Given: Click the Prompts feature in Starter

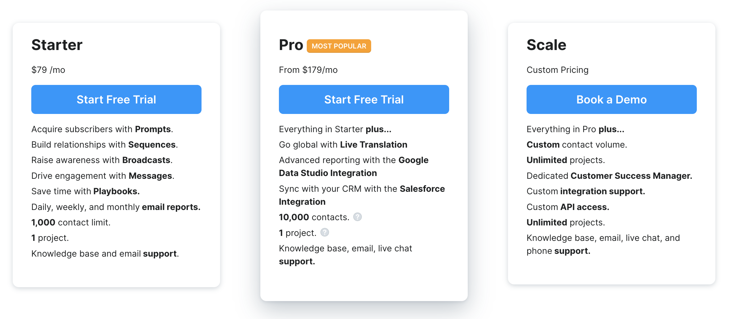Looking at the screenshot, I should 153,129.
